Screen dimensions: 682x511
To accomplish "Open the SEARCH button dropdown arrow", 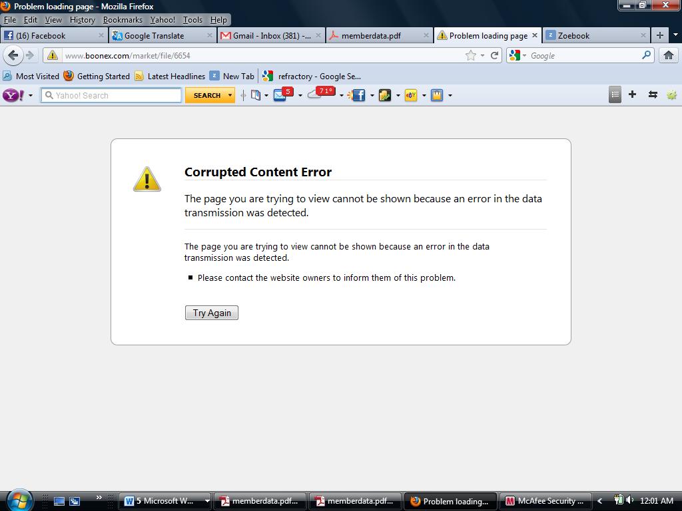I will 230,95.
